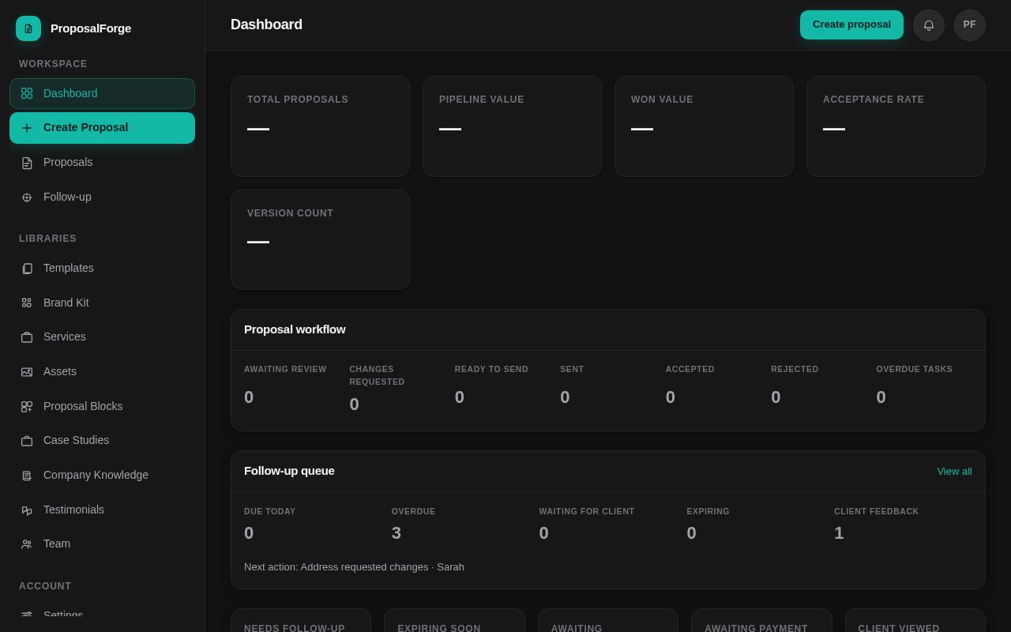The image size is (1011, 632).
Task: Click Expiring count in queue
Action: coord(691,533)
